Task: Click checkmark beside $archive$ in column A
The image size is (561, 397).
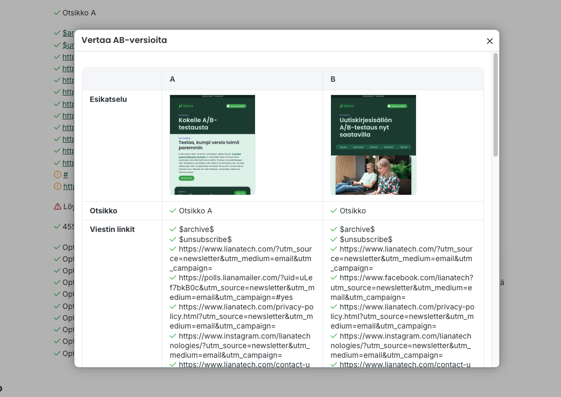Action: point(173,229)
